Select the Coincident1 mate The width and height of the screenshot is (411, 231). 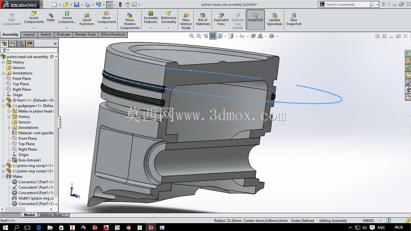pos(36,187)
